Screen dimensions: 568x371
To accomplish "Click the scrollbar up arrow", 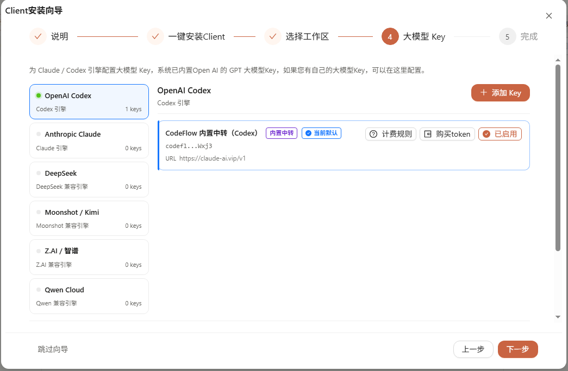I will click(558, 60).
